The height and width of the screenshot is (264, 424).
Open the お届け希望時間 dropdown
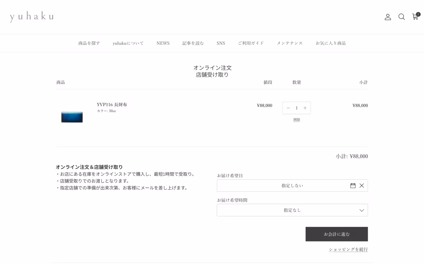[x=292, y=210]
